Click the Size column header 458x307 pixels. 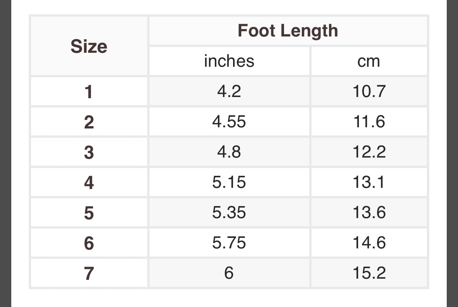tap(89, 46)
